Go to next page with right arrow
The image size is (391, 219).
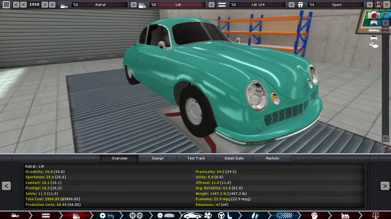point(385,186)
